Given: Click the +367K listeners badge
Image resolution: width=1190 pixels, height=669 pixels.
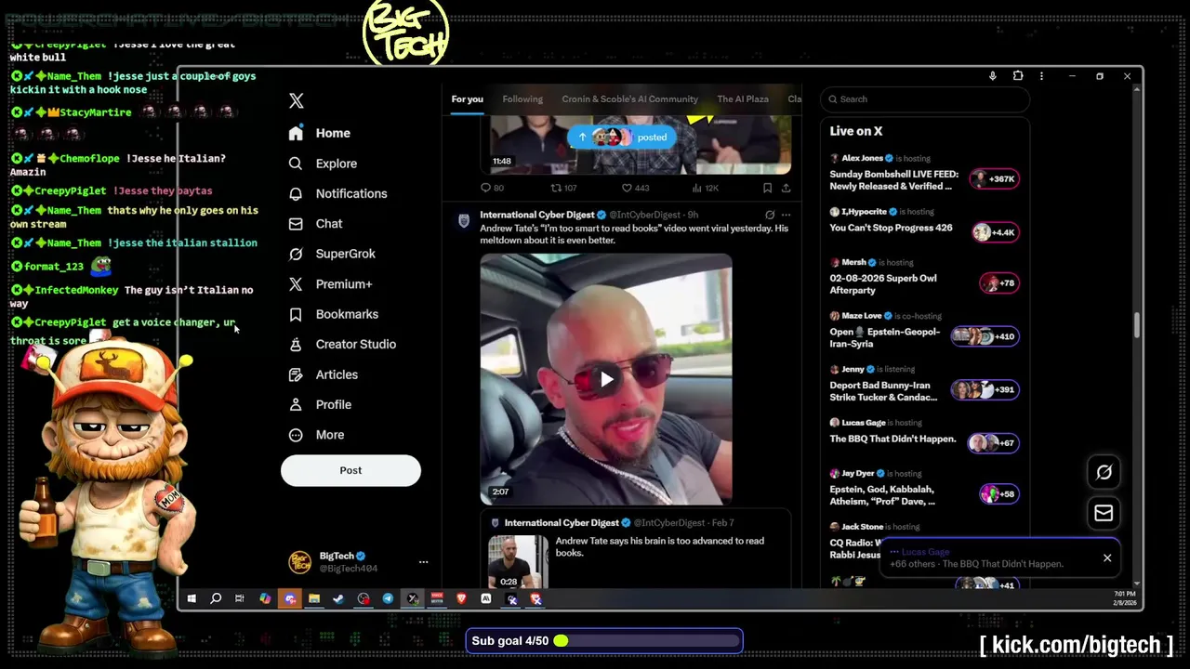Looking at the screenshot, I should click(995, 179).
